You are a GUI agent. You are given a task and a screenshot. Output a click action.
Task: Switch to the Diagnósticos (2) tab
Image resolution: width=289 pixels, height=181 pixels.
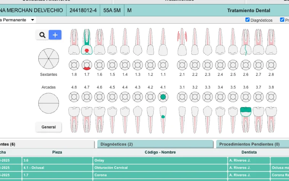pos(155,144)
